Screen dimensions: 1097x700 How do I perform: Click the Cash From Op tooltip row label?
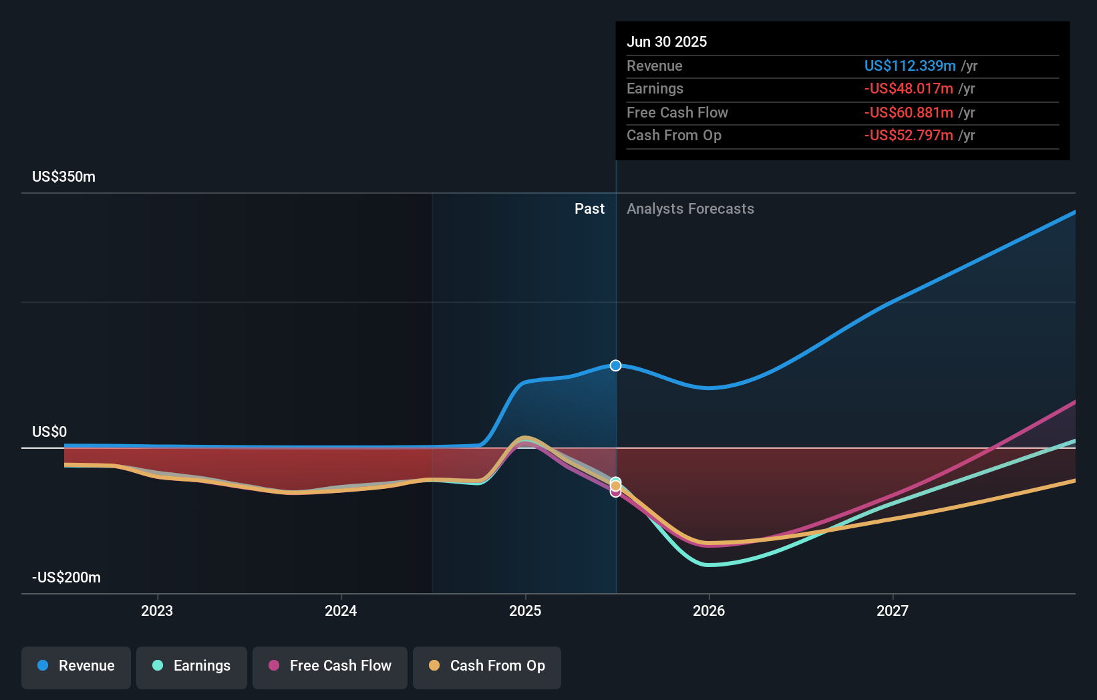point(674,135)
